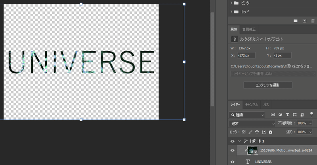The width and height of the screenshot is (317, 165).
Task: Switch to the 色調補正 tab
Action: click(249, 29)
